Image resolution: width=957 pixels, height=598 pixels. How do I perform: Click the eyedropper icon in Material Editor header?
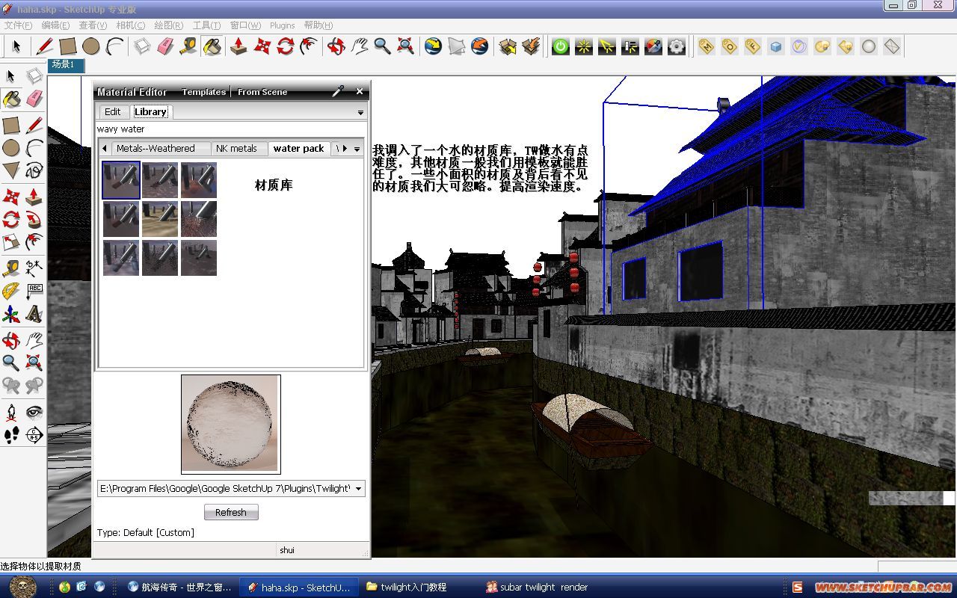[338, 91]
